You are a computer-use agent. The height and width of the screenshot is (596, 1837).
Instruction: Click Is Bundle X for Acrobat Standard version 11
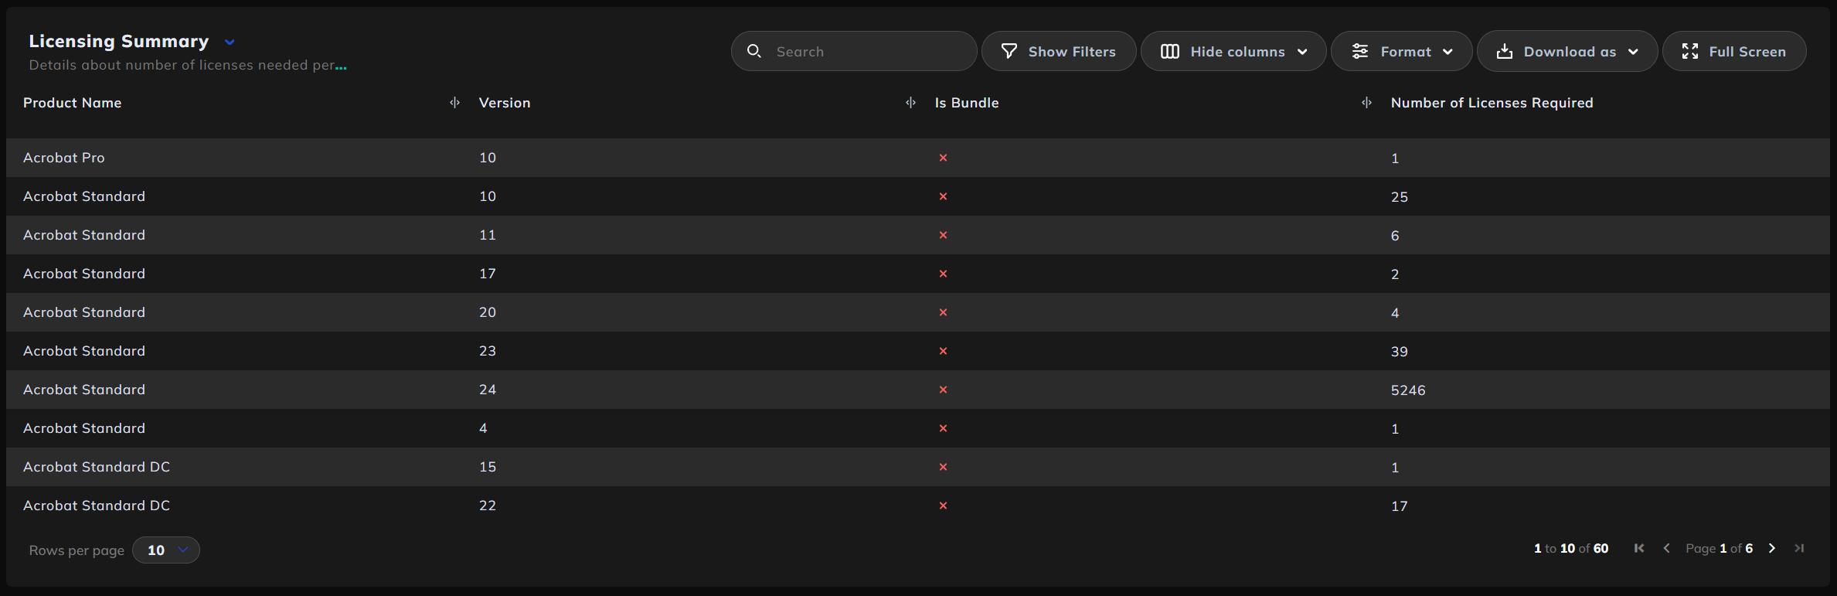[x=943, y=235]
